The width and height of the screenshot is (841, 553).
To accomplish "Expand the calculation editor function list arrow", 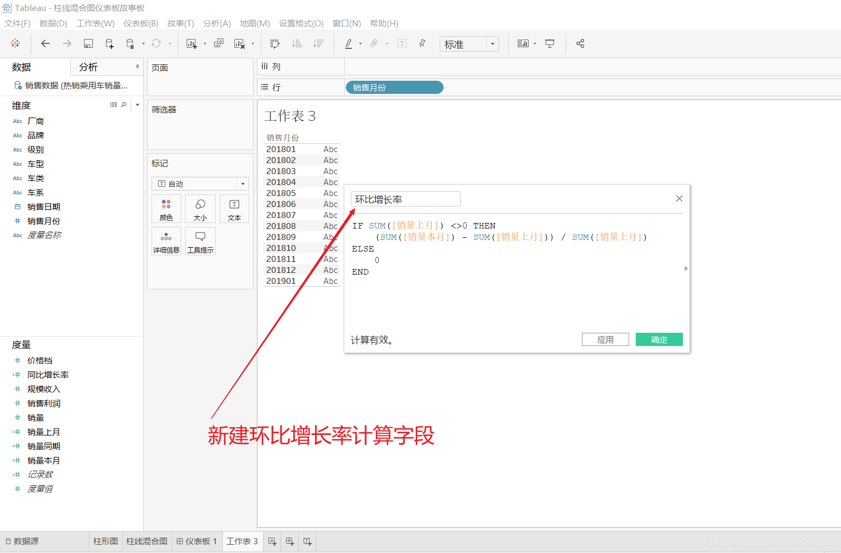I will tap(686, 269).
